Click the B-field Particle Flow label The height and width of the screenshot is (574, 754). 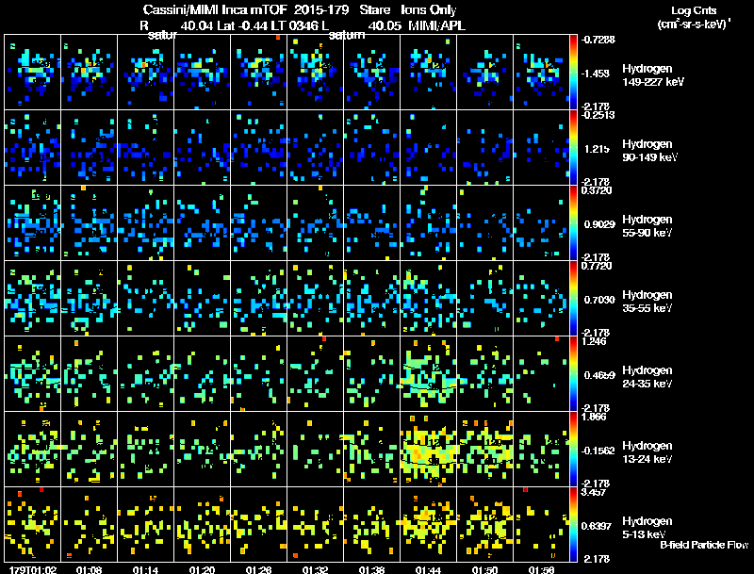(704, 545)
